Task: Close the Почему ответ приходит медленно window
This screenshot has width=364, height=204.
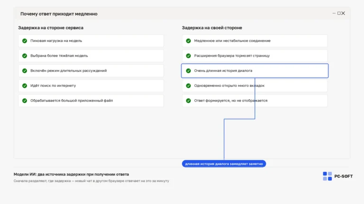Action: point(343,13)
